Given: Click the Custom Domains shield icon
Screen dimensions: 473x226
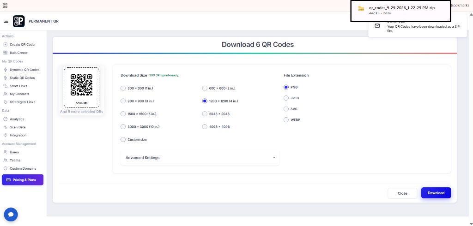Looking at the screenshot, I should pos(5,168).
